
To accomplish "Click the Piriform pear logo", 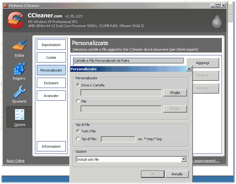I will coord(217,20).
